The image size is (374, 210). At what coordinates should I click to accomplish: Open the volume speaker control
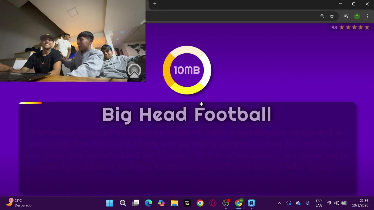pos(337,203)
